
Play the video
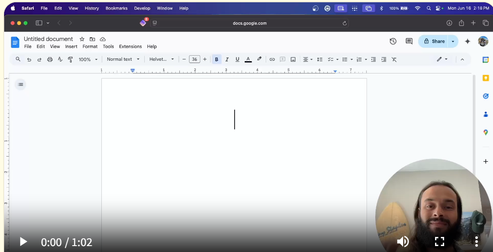pos(23,241)
